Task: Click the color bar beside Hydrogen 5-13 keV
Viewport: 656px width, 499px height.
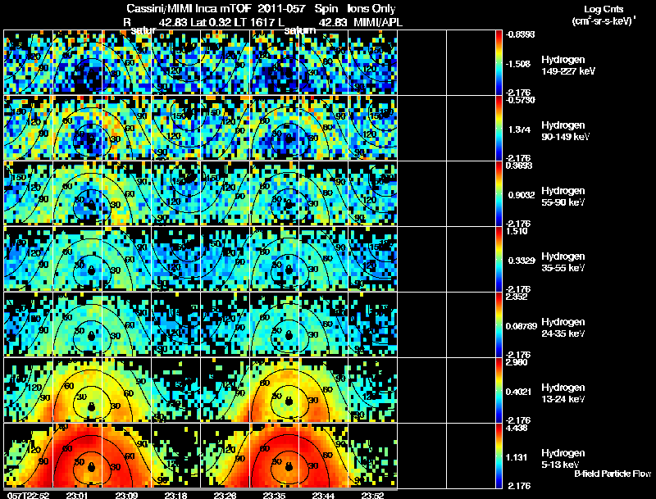Action: pyautogui.click(x=499, y=456)
